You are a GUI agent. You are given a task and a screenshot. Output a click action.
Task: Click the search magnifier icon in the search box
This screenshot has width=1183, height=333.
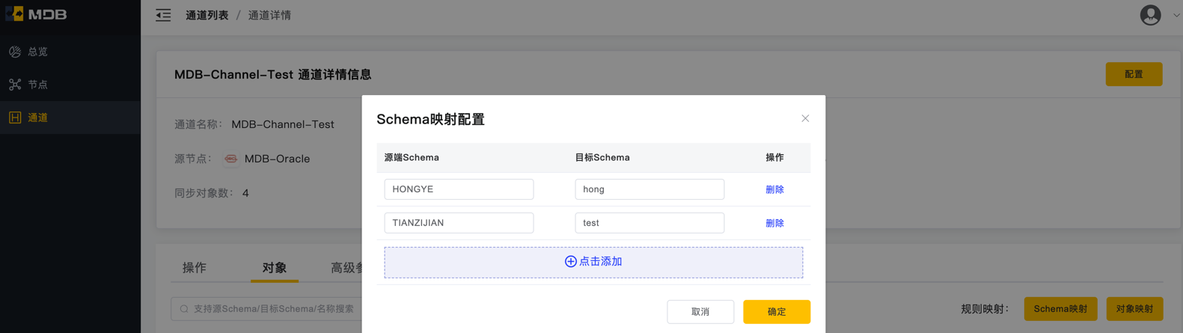[184, 308]
